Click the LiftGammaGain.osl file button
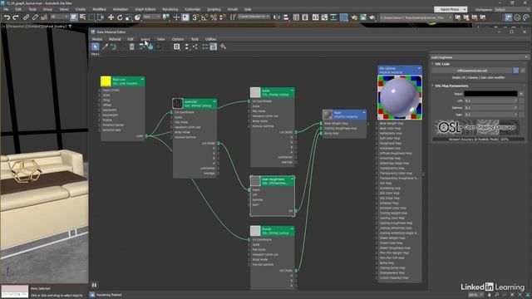 (472, 70)
